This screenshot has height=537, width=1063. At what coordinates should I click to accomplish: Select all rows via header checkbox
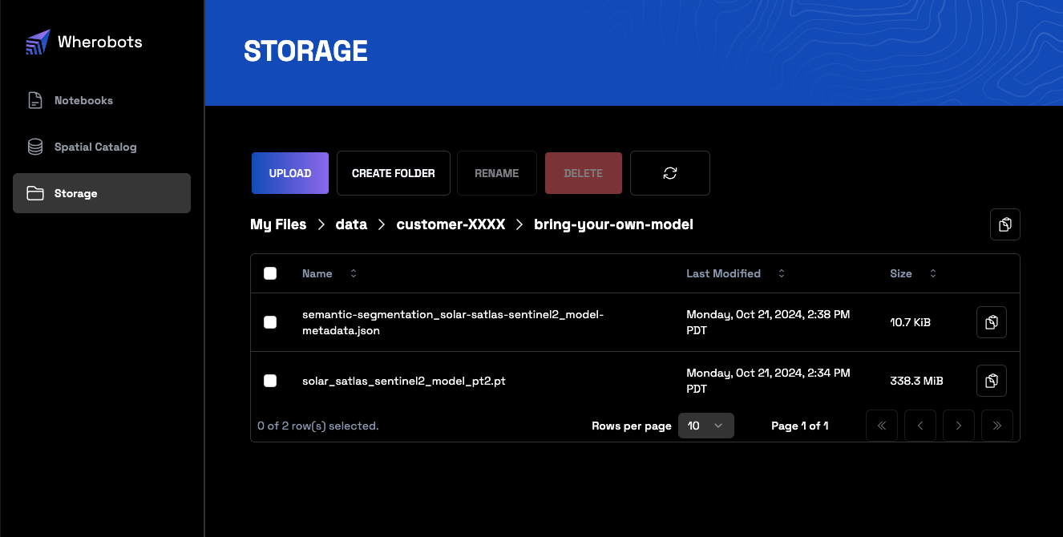point(270,273)
